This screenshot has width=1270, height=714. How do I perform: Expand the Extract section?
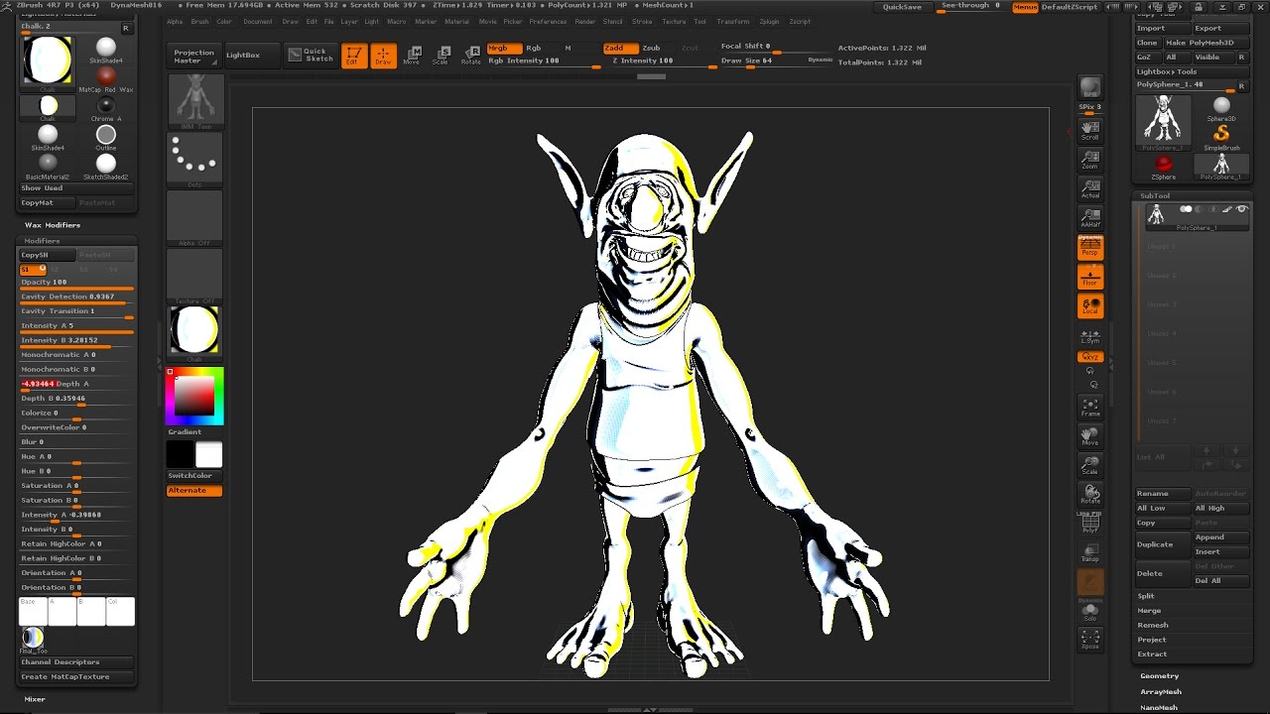pyautogui.click(x=1152, y=654)
